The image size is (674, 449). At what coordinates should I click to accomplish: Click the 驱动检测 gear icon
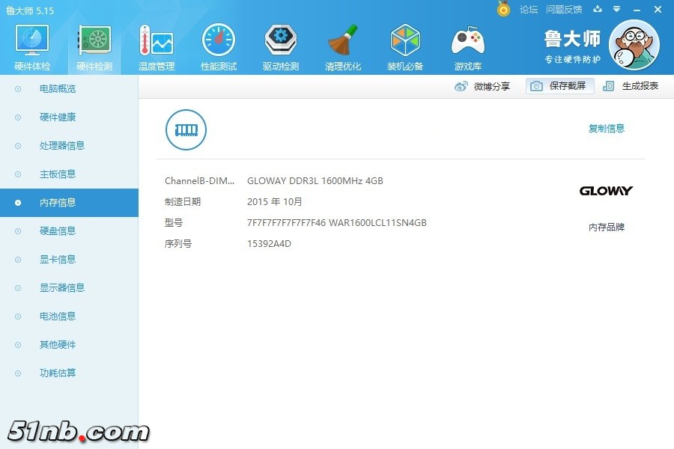pyautogui.click(x=281, y=40)
